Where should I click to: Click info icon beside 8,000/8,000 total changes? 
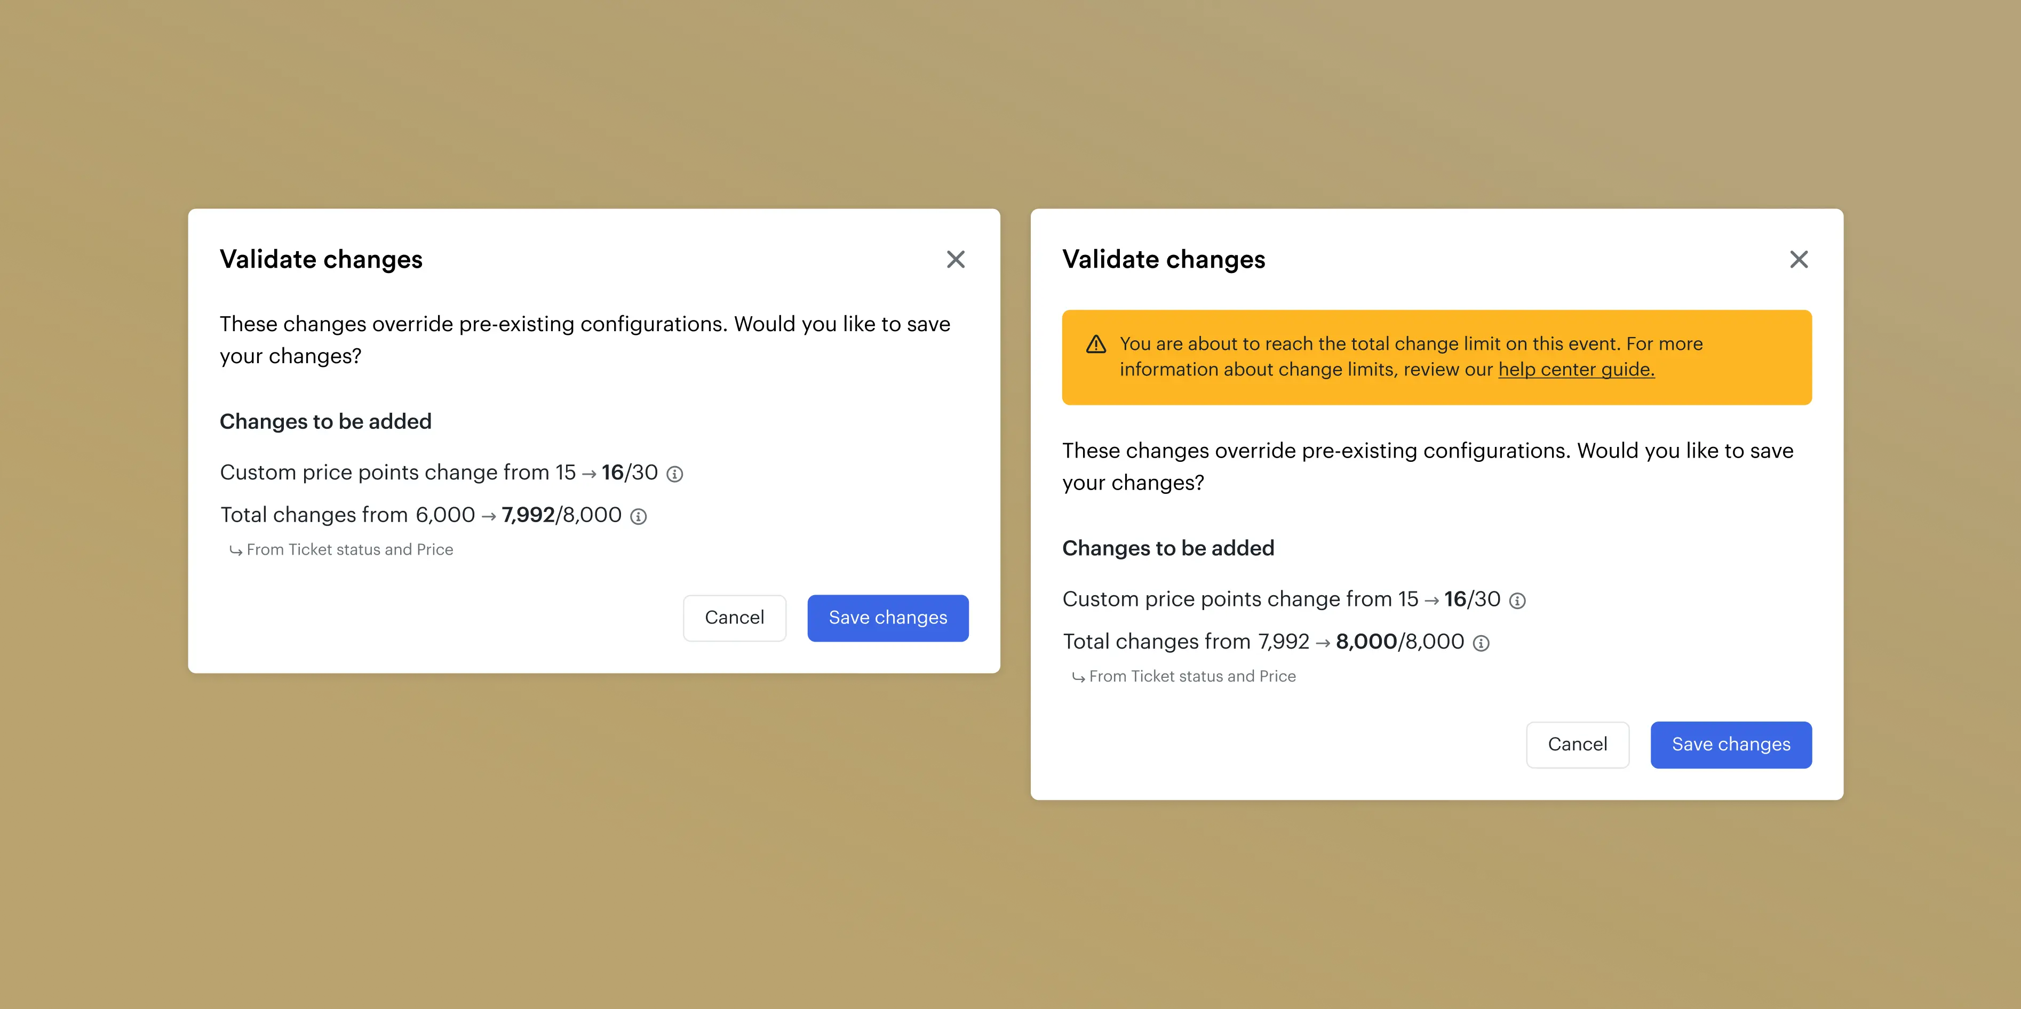(1481, 644)
